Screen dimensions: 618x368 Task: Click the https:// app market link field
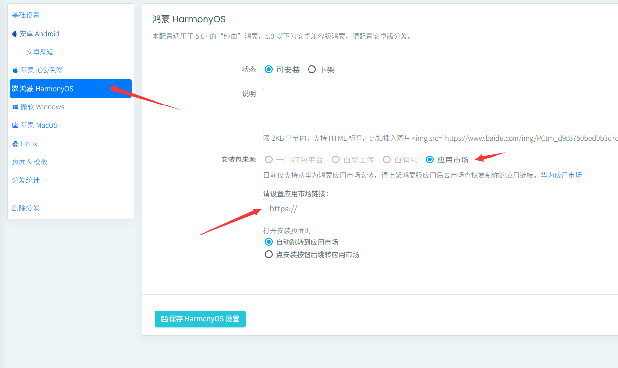click(x=440, y=208)
